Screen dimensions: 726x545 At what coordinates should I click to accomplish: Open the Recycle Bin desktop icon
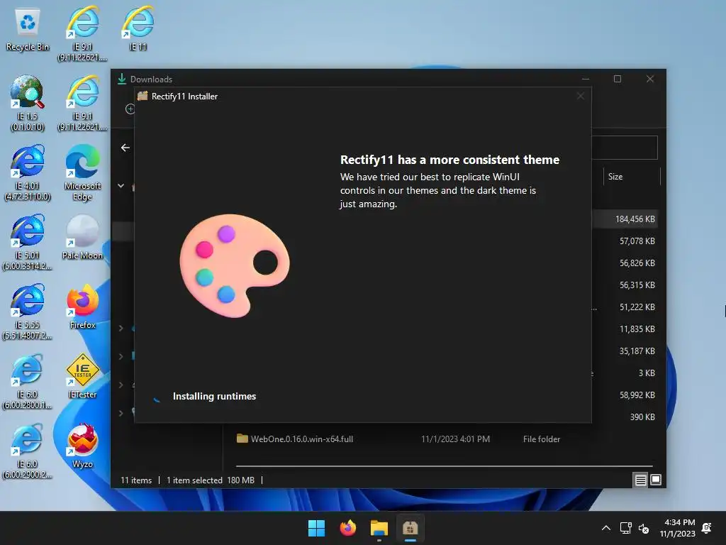(x=28, y=28)
